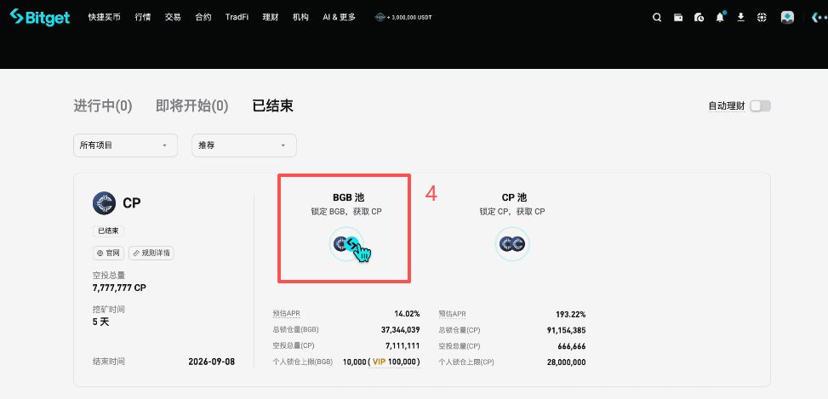
Task: Open the 快捷买币 menu
Action: pos(104,17)
